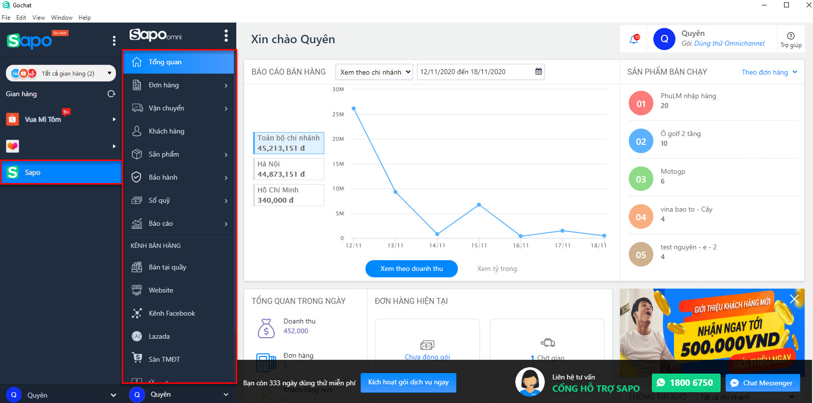The height and width of the screenshot is (403, 813).
Task: Open the Theo đơn hàng sort dropdown
Action: (769, 72)
